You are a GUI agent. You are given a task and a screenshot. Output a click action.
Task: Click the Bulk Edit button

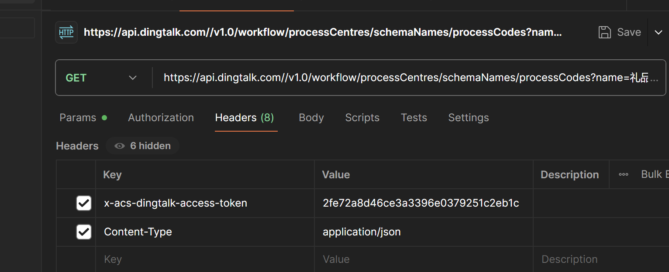click(x=655, y=174)
